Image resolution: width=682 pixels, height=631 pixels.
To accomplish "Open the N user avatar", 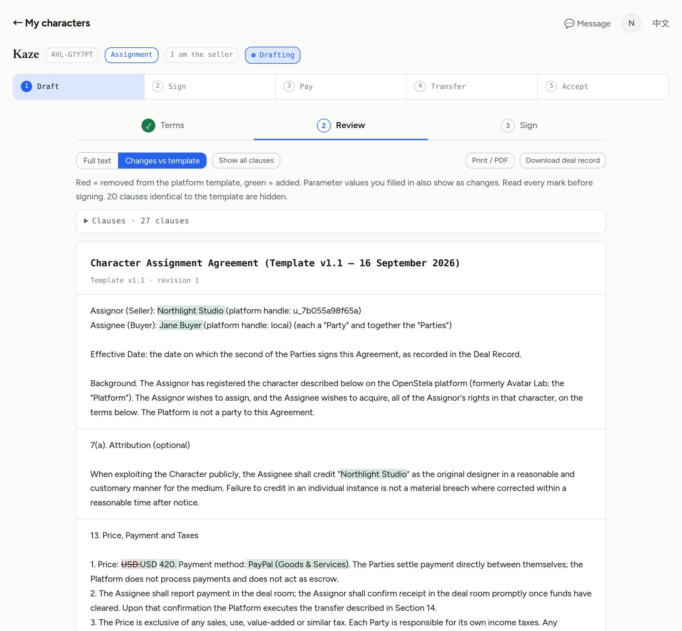I will click(x=631, y=23).
